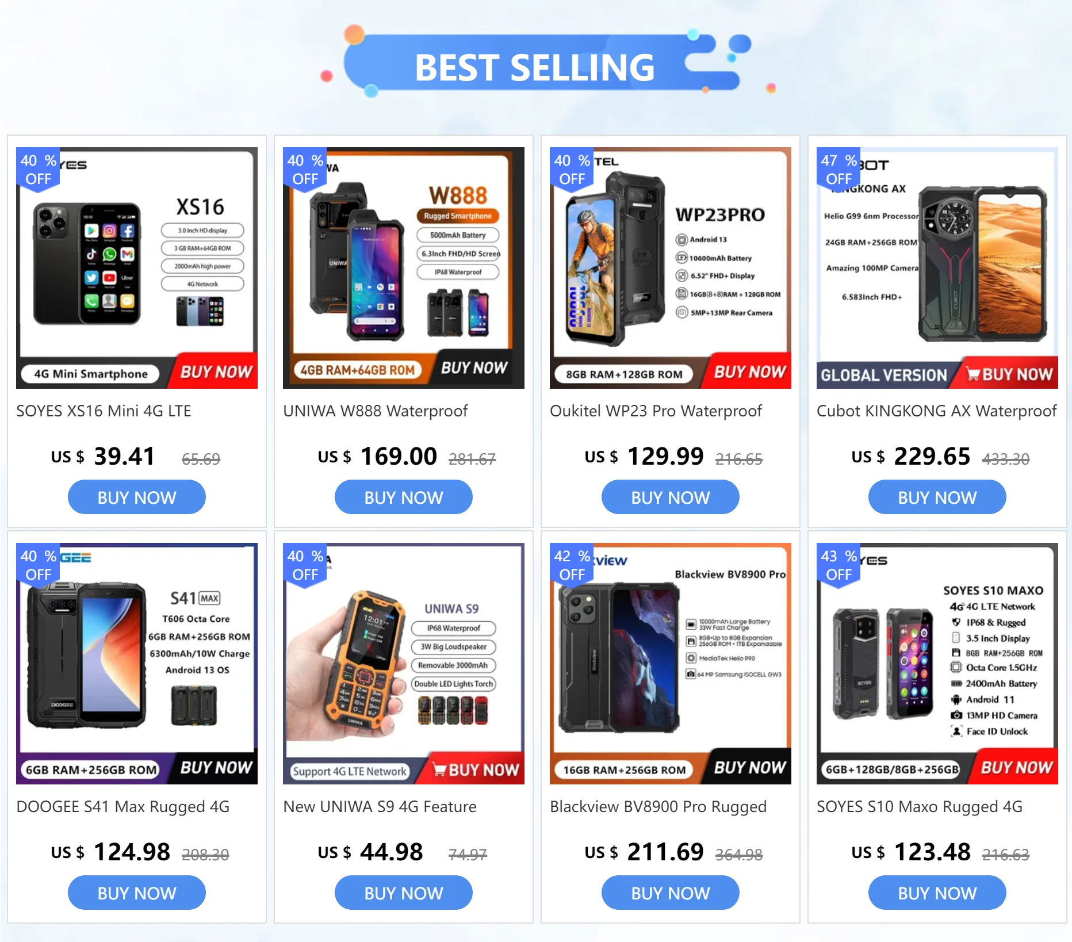Viewport: 1072px width, 942px height.
Task: Open the UNIWA W888 product image
Action: pyautogui.click(x=404, y=268)
